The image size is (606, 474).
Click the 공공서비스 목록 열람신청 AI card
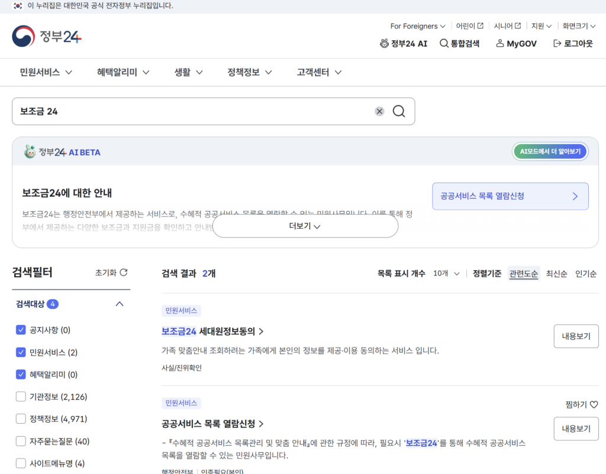point(510,196)
